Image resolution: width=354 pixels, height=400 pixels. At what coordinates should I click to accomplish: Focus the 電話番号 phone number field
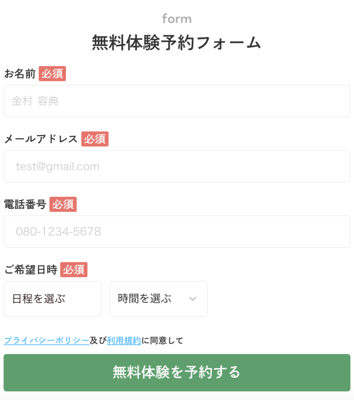(177, 232)
